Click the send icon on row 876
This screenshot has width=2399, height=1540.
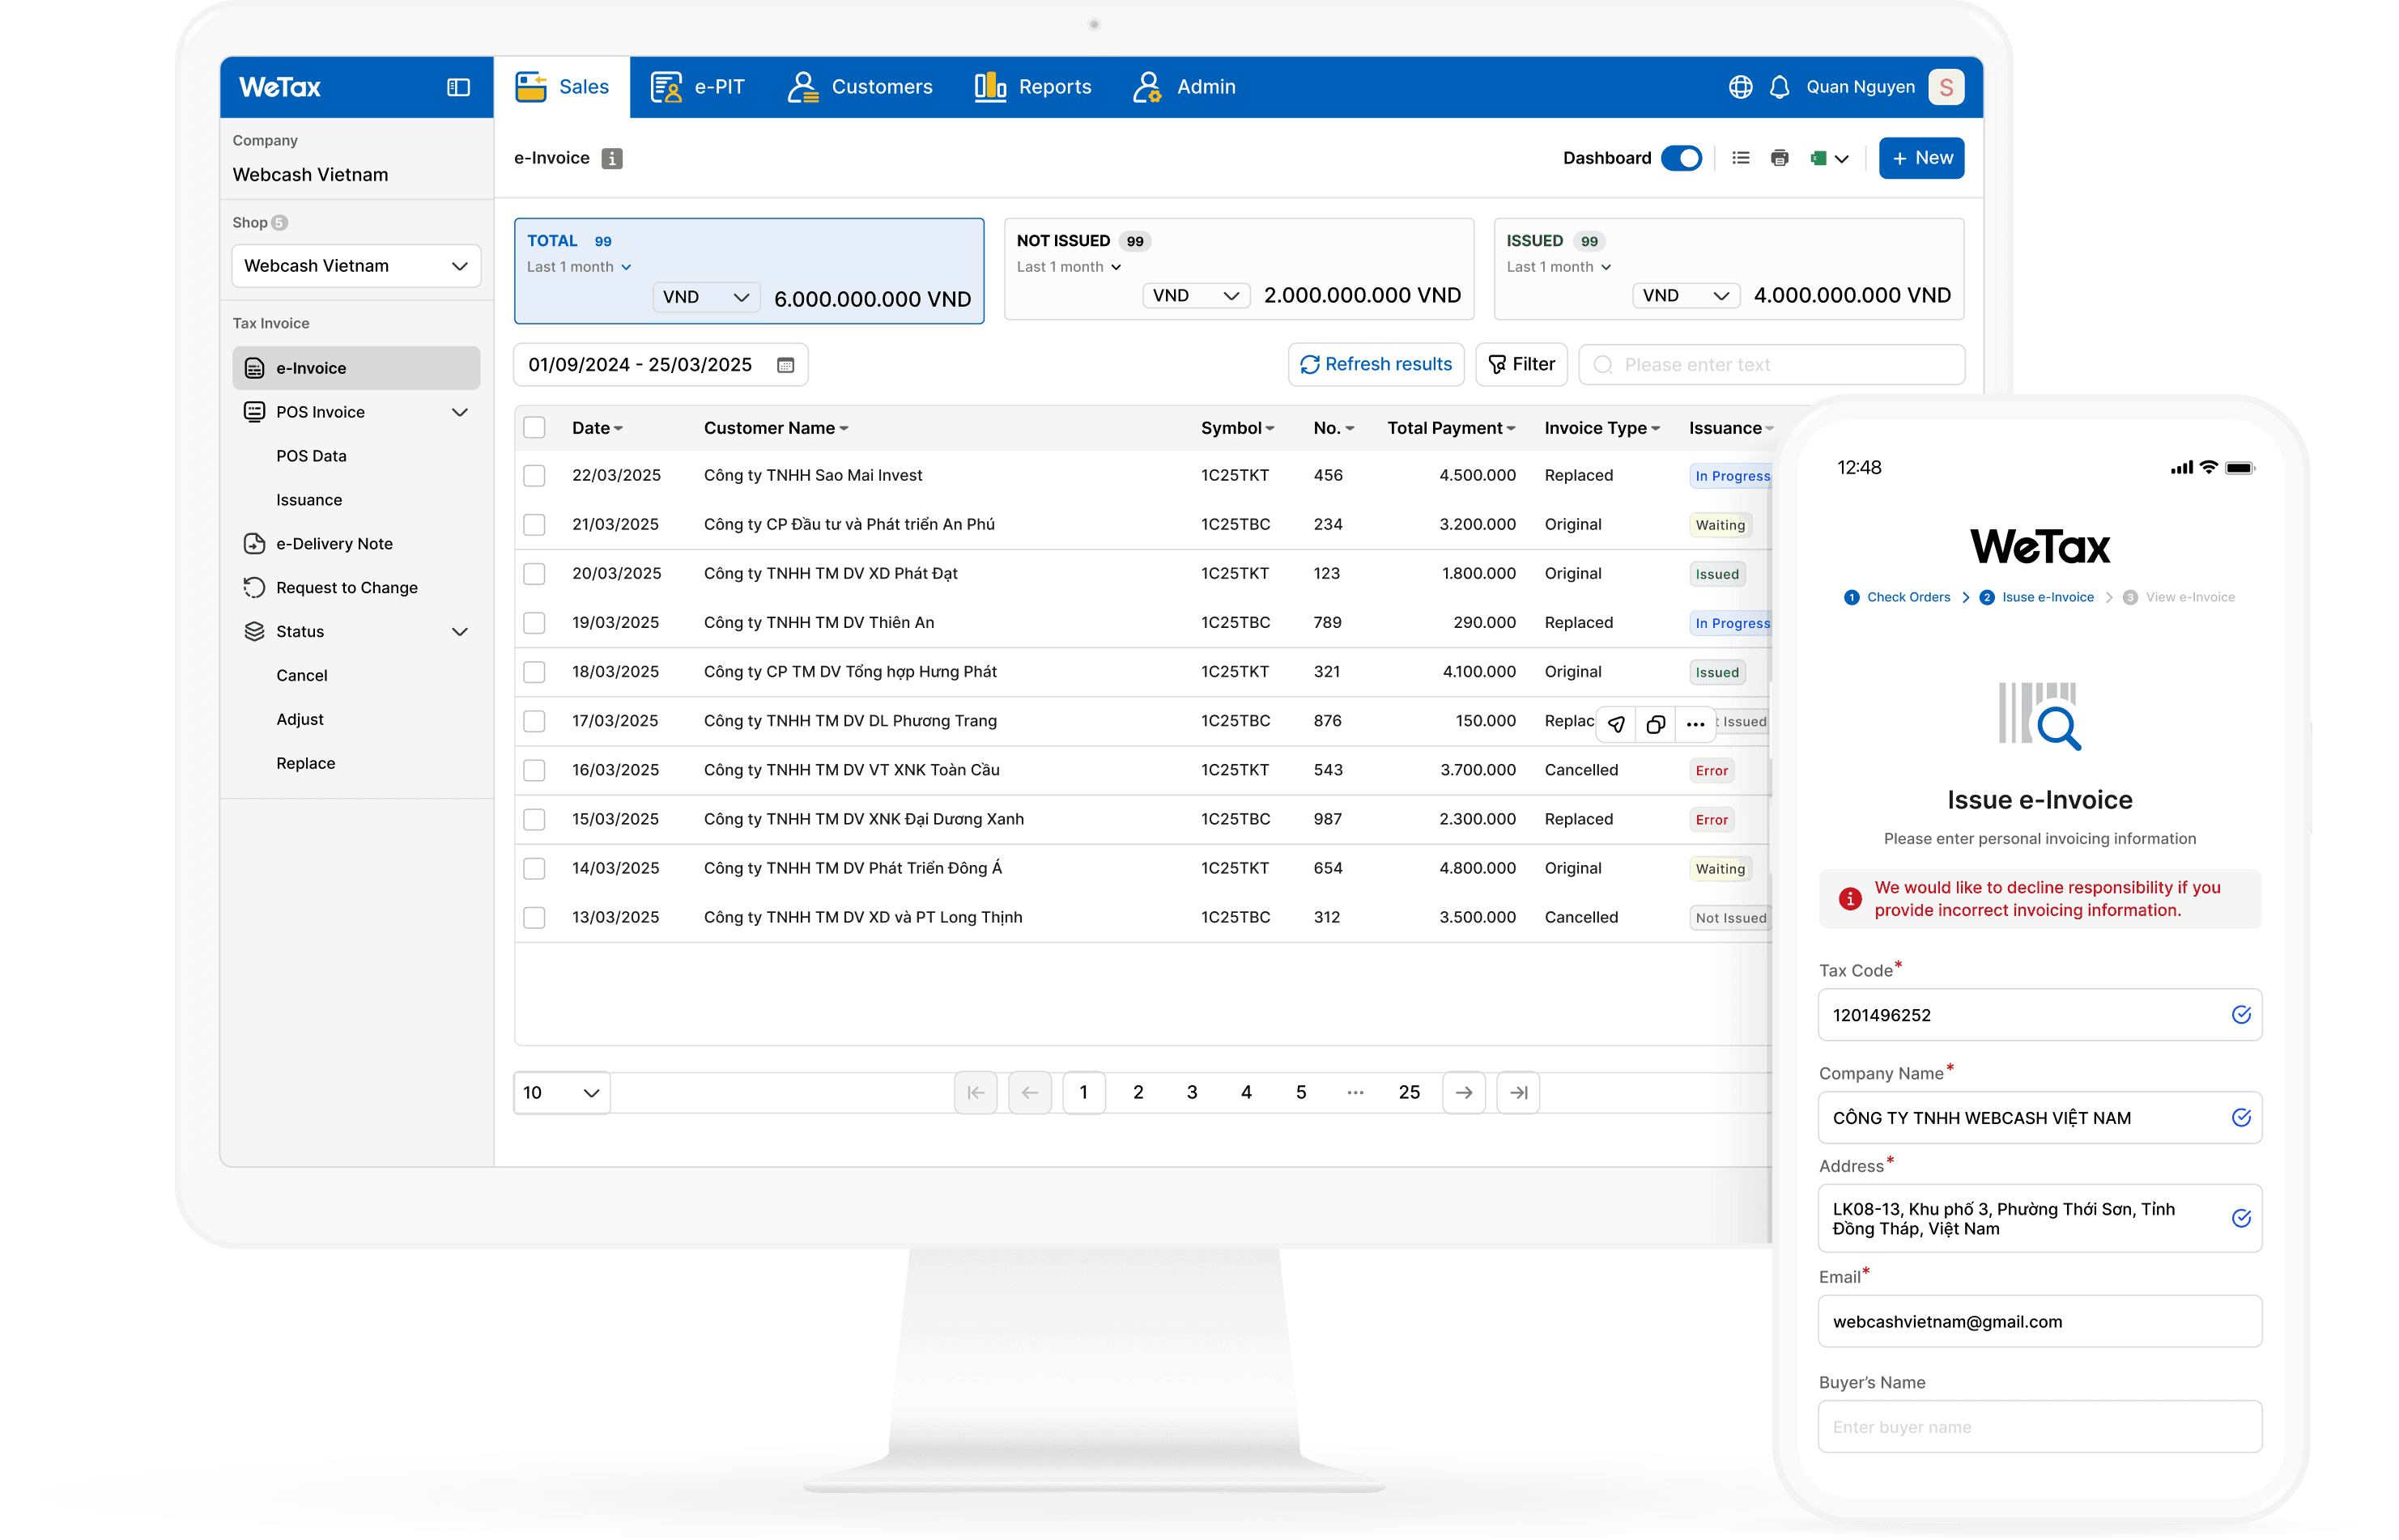click(x=1616, y=724)
